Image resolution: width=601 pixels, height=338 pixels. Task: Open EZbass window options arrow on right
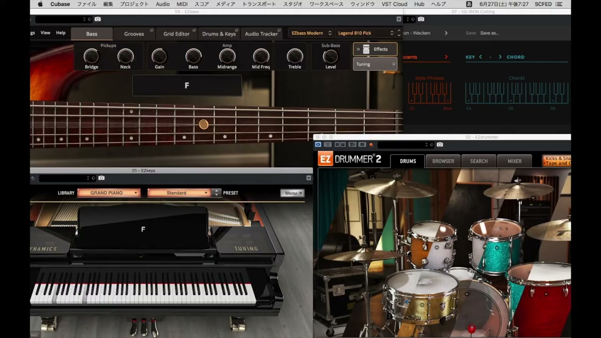[x=399, y=19]
